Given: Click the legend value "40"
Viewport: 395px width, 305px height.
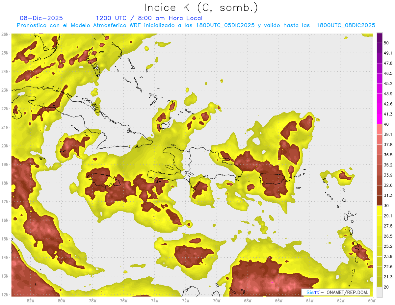Looking at the screenshot, I should click(x=386, y=124).
